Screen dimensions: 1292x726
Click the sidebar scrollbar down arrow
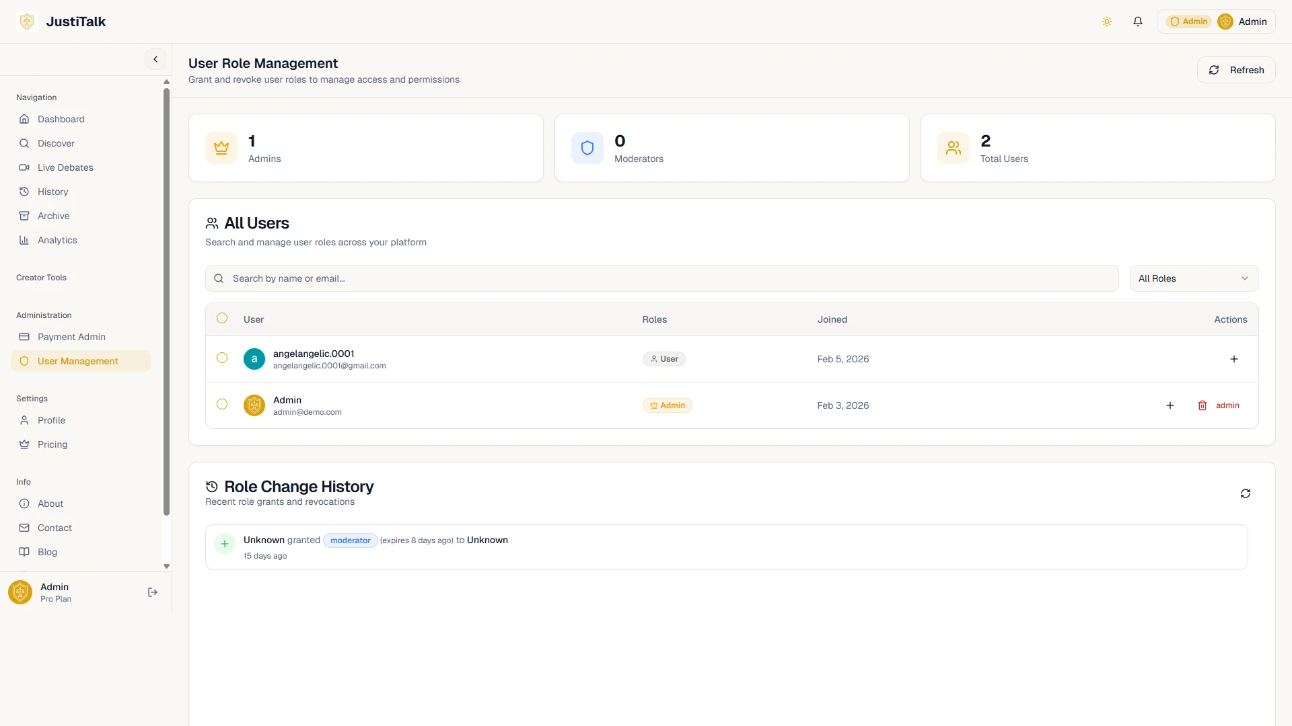click(166, 567)
